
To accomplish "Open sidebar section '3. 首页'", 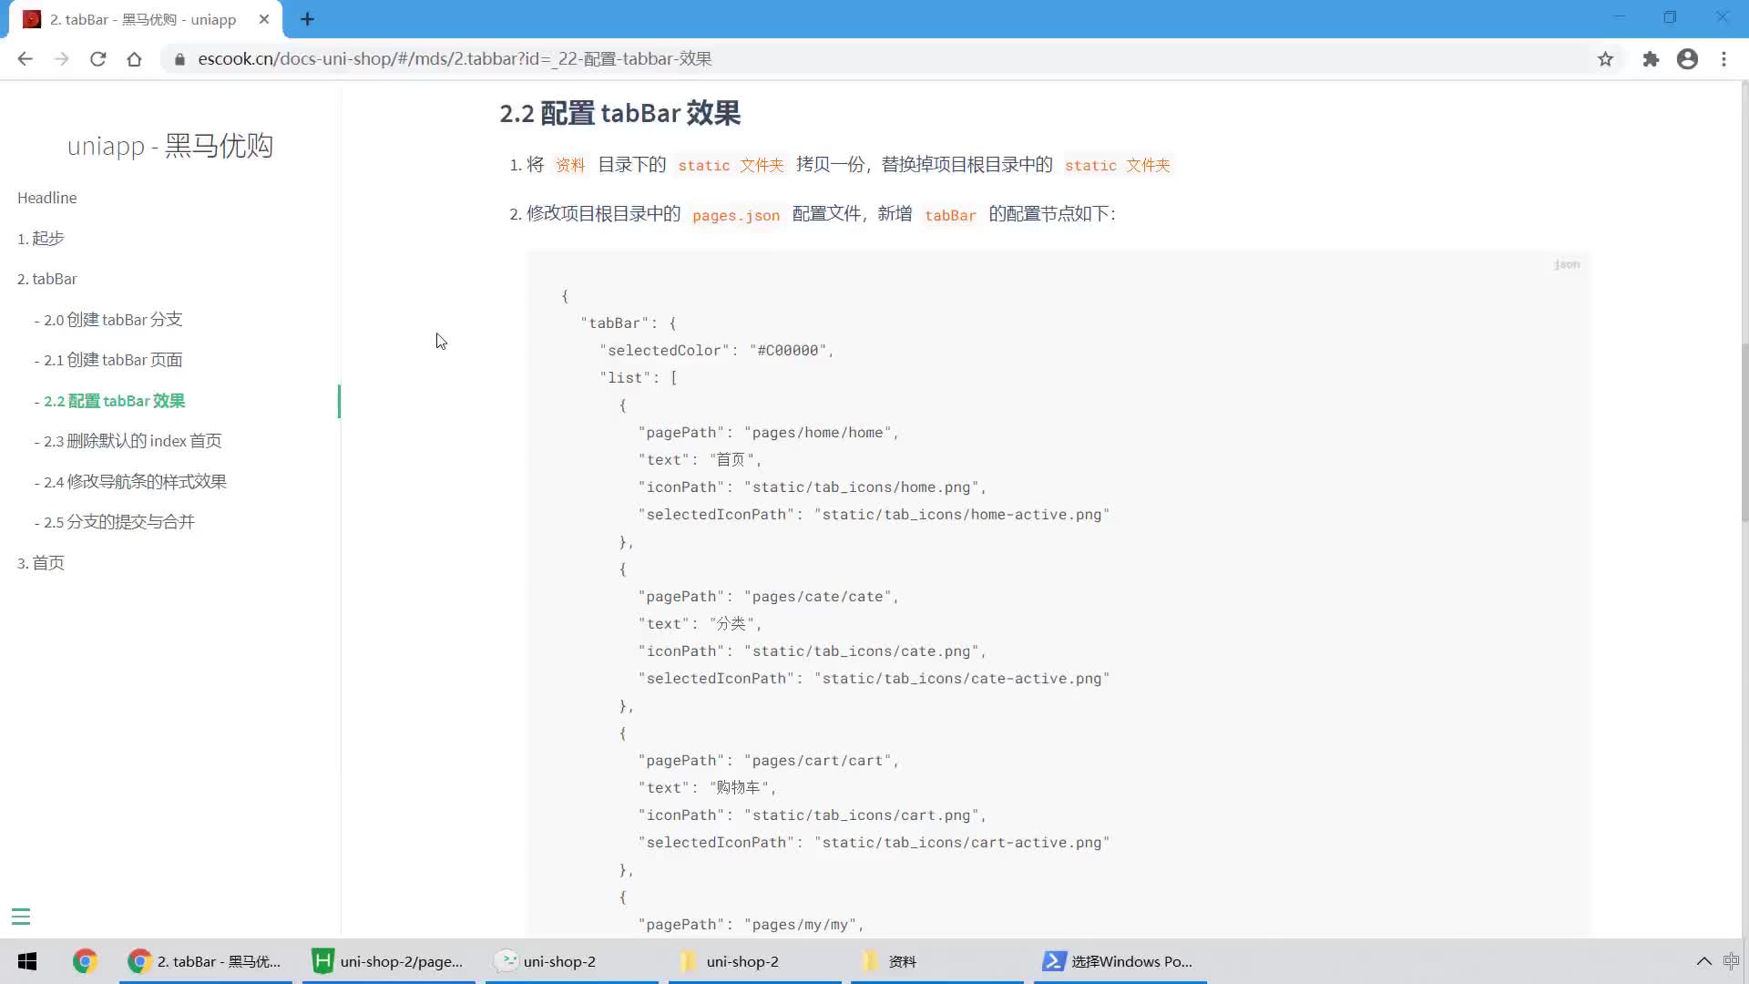I will [41, 563].
